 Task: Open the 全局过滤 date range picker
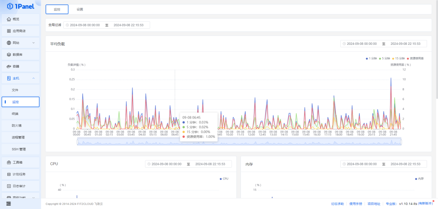[107, 25]
